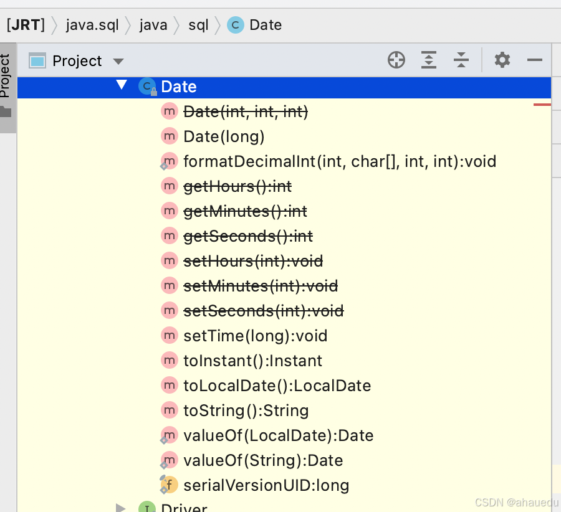Expand the Driver node
Screen dimensions: 561x512
(121, 506)
